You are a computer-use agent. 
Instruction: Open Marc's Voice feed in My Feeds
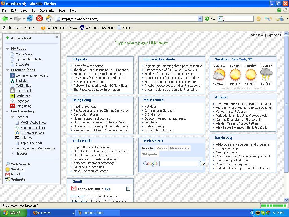24,54
